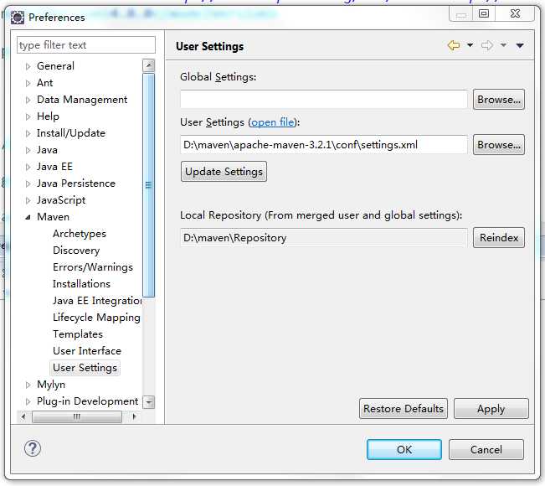Image resolution: width=545 pixels, height=486 pixels.
Task: Open Maven Errors/Warnings page
Action: tap(93, 267)
